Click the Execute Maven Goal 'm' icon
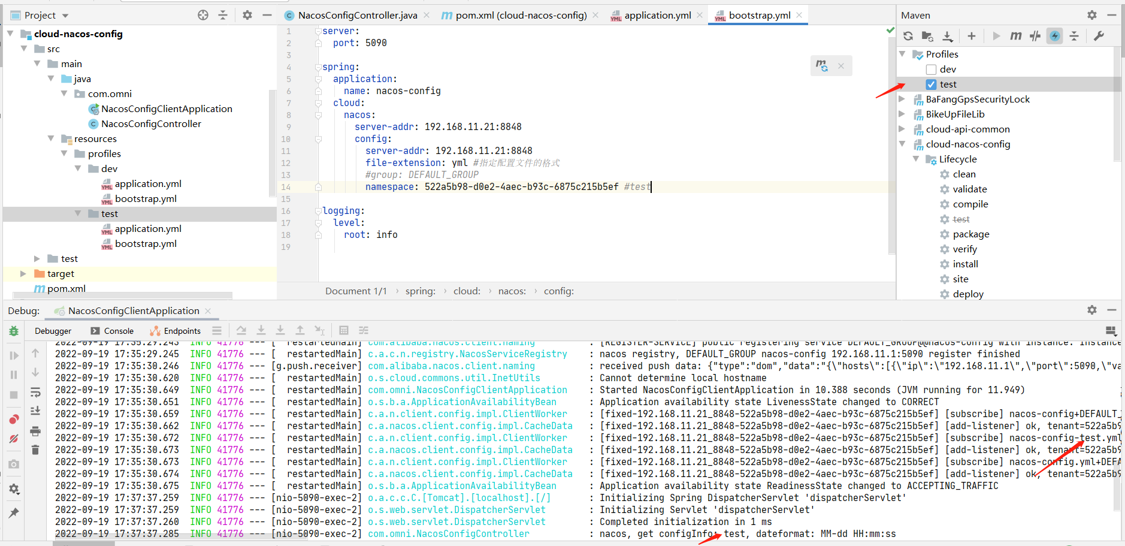This screenshot has width=1125, height=546. click(x=1016, y=36)
